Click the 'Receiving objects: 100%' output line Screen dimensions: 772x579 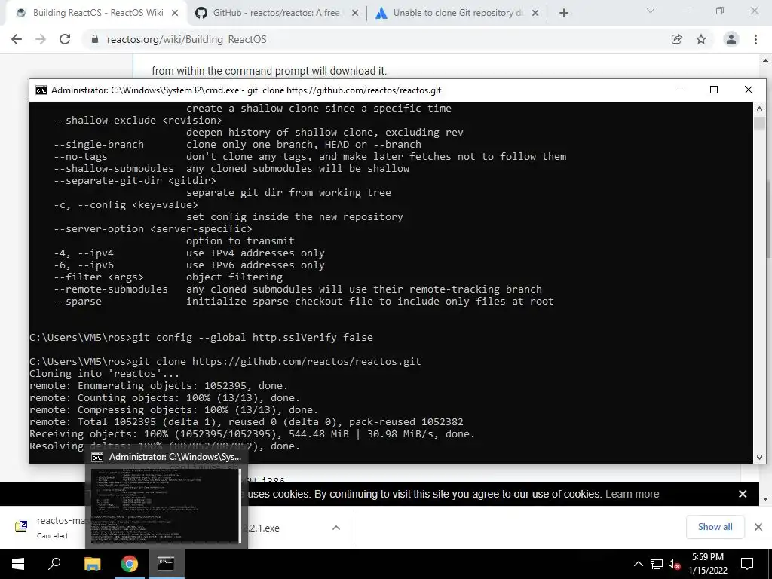[252, 433]
